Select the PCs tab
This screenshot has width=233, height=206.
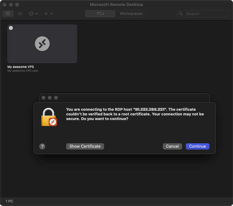point(100,14)
